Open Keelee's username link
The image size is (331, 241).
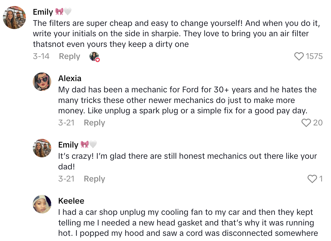[71, 201]
